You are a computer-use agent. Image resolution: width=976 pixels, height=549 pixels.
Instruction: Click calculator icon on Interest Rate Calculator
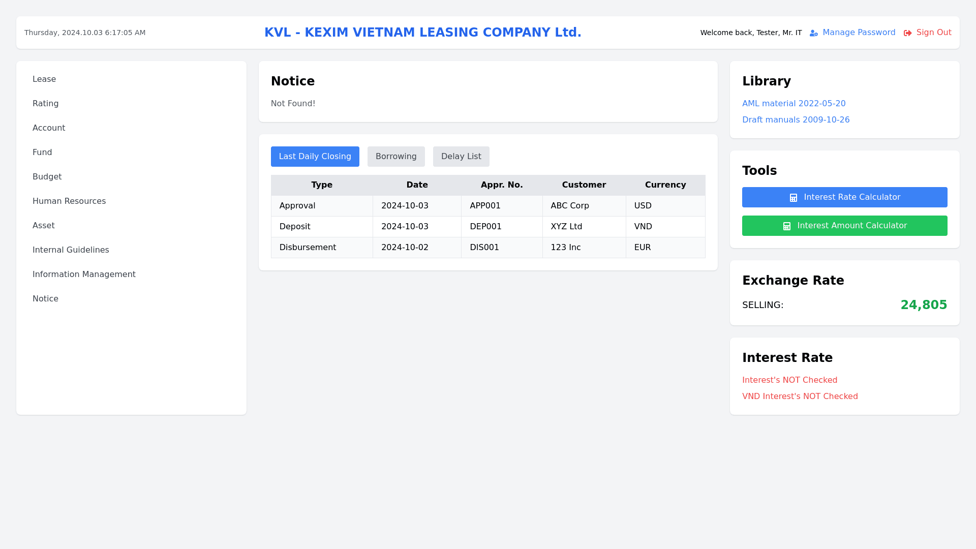coord(793,198)
